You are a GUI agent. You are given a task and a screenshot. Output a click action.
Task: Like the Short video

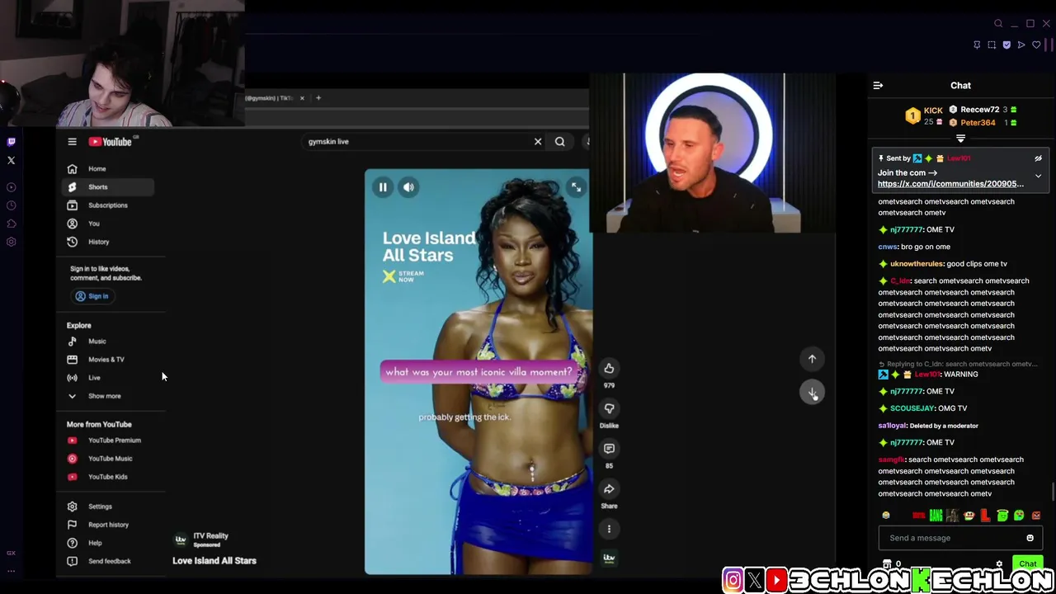[x=609, y=369]
